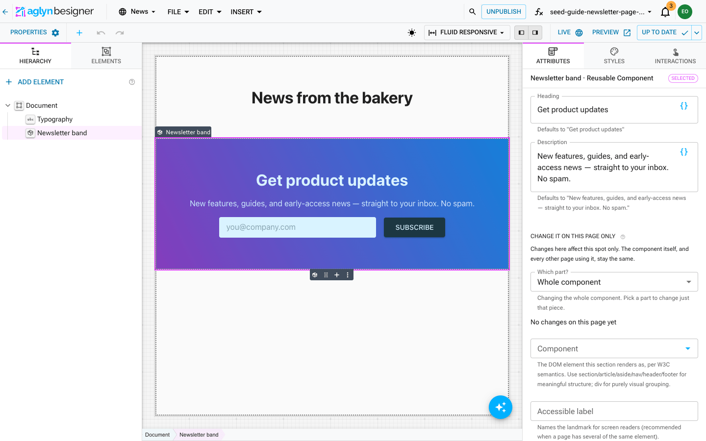Open the notifications bell
The width and height of the screenshot is (706, 441).
click(665, 12)
